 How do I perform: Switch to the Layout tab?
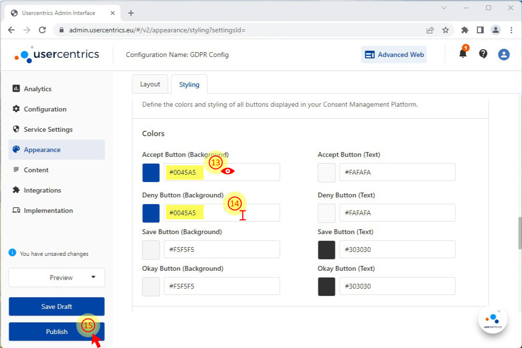click(150, 84)
